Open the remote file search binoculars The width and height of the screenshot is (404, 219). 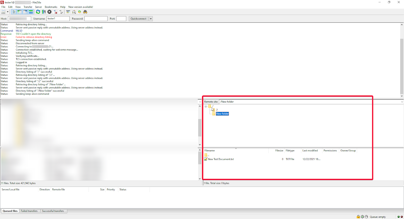[x=85, y=12]
